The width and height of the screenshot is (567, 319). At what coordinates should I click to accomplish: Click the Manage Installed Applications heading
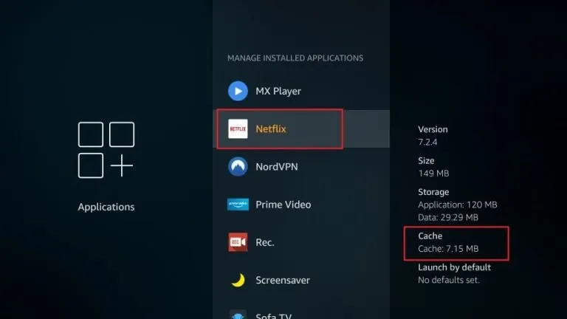[295, 58]
